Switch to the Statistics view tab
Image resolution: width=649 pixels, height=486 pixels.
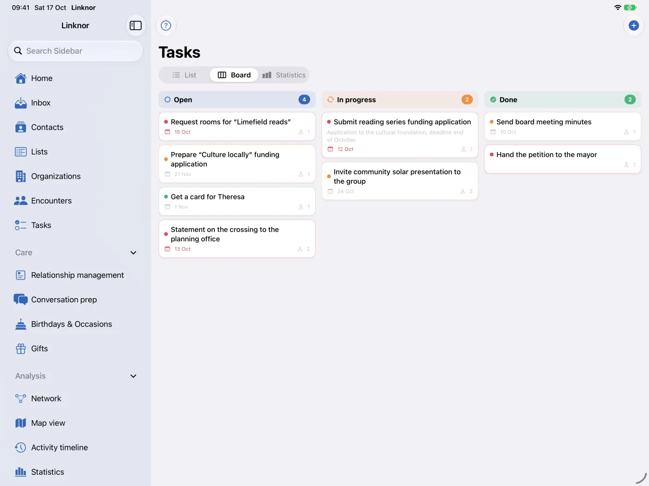tap(284, 75)
